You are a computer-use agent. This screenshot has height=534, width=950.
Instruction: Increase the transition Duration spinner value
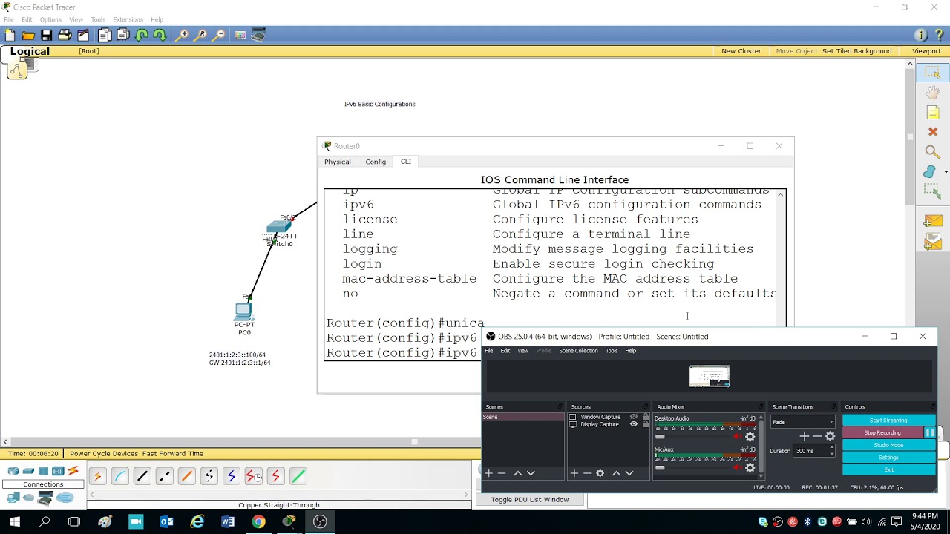pos(831,448)
